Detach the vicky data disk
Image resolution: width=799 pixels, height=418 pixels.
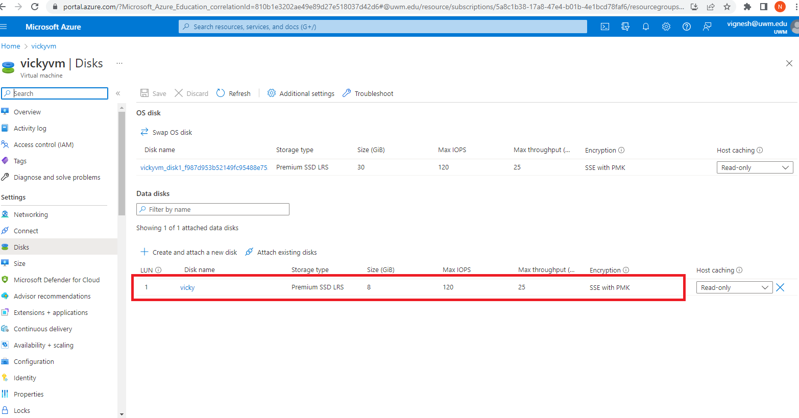tap(780, 287)
